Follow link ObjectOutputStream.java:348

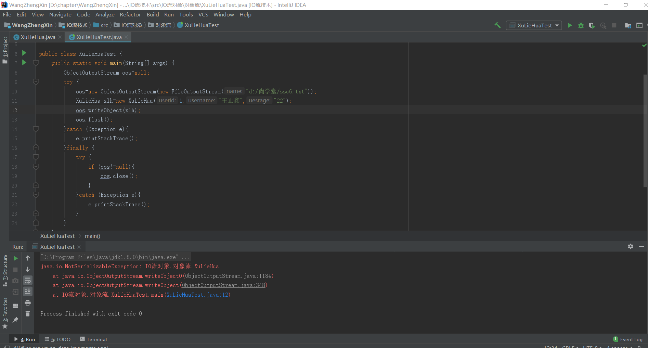click(223, 285)
